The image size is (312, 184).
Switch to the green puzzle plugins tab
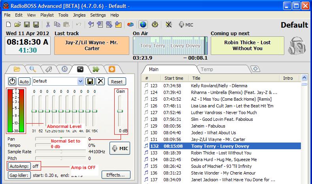click(96, 69)
